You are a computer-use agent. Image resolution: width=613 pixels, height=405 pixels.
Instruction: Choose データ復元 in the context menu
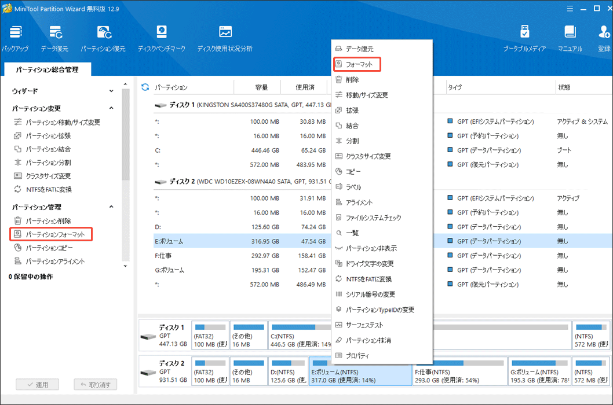pos(382,49)
